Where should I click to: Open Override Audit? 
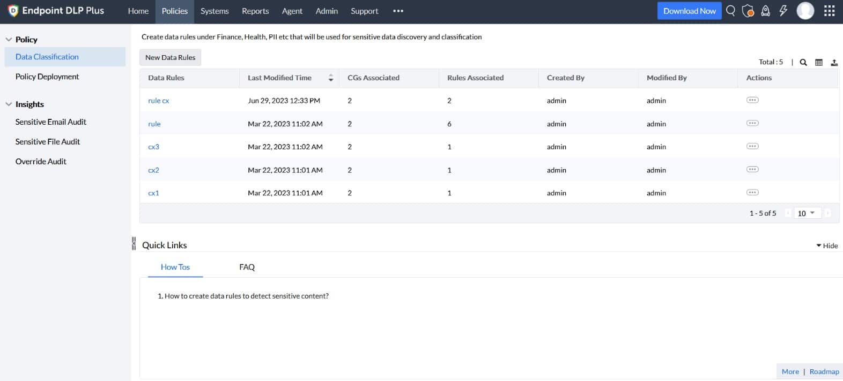pyautogui.click(x=41, y=162)
